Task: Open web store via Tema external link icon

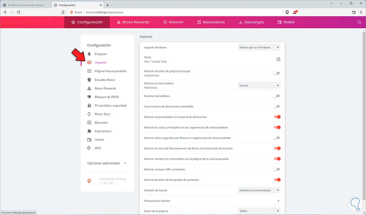Action: tap(278, 59)
